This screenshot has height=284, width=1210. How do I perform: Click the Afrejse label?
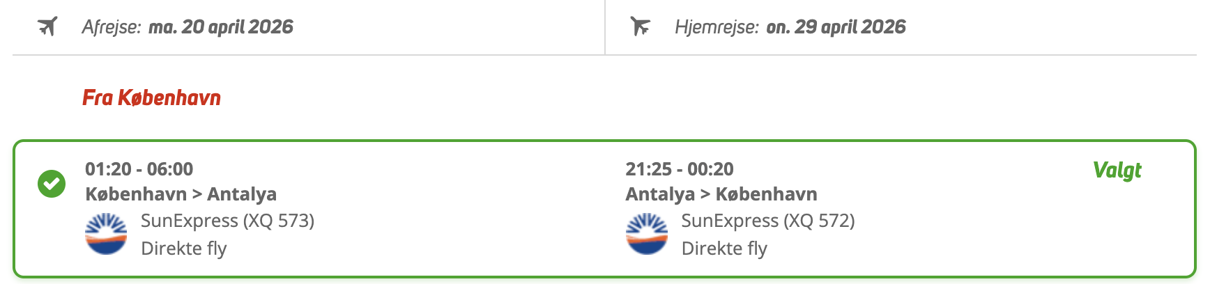(x=112, y=27)
